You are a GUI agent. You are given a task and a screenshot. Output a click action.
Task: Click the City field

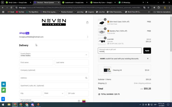coord(30,93)
